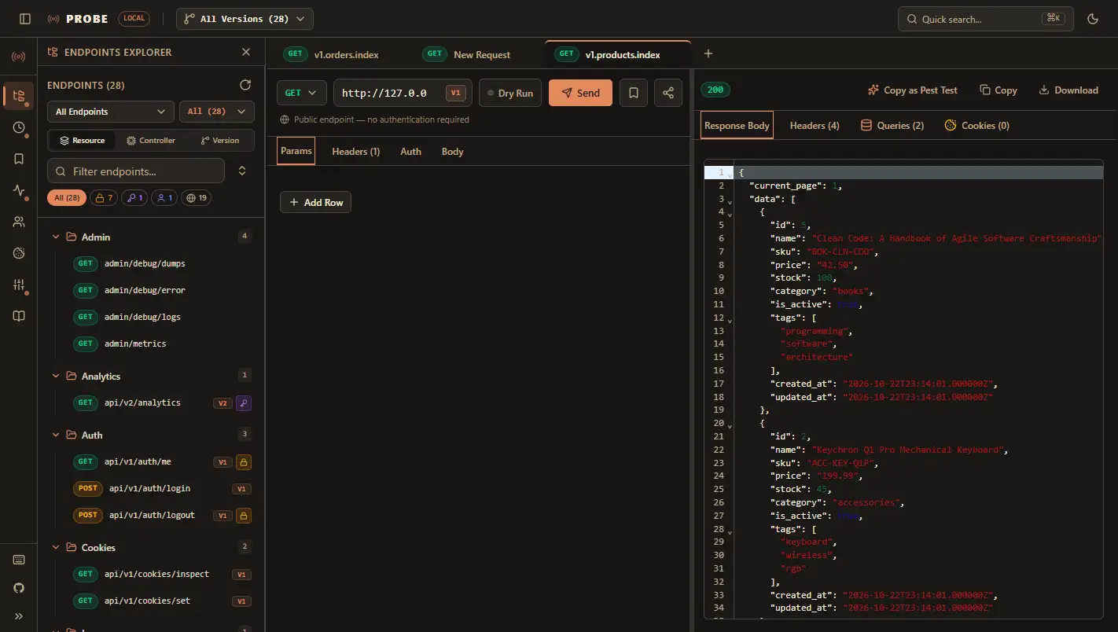Image resolution: width=1118 pixels, height=632 pixels.
Task: Toggle the globe filter chip showing 19
Action: [x=197, y=198]
